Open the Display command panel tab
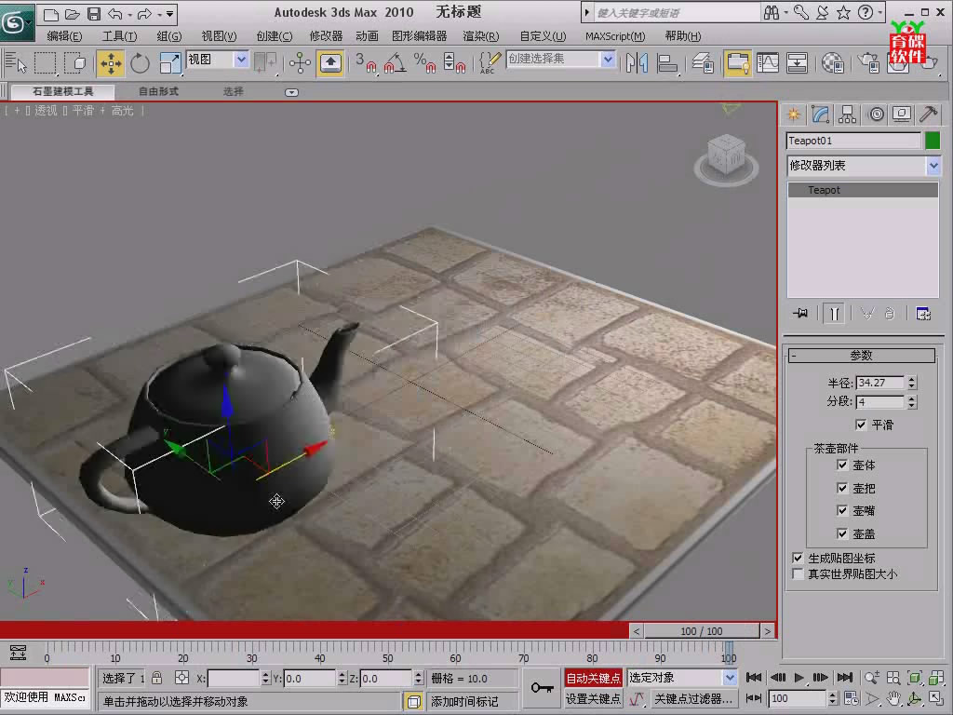 (902, 115)
